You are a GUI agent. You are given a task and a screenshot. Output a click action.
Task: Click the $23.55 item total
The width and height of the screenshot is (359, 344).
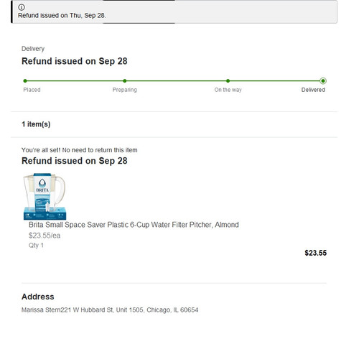[315, 253]
